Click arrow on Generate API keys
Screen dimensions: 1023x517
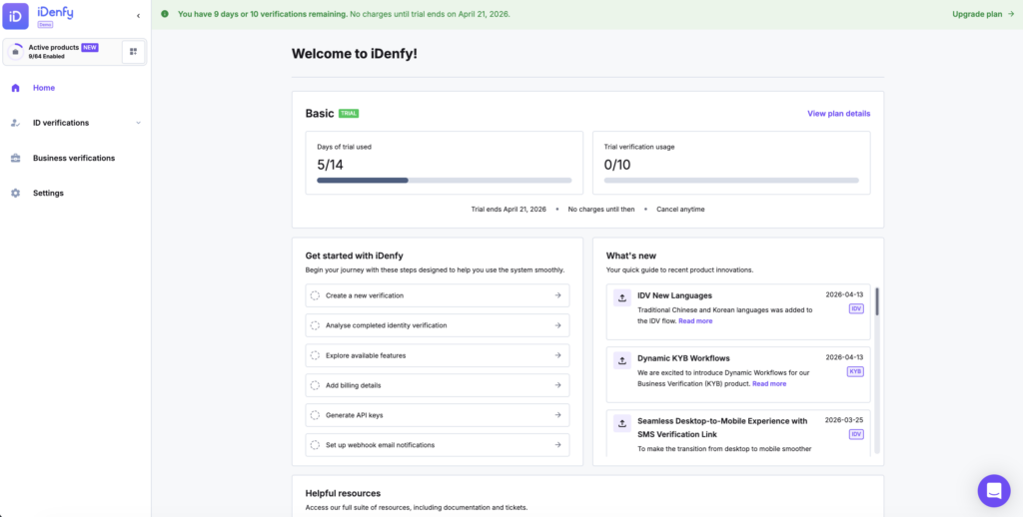click(x=557, y=414)
